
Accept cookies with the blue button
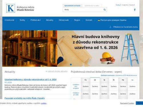[x=139, y=103]
